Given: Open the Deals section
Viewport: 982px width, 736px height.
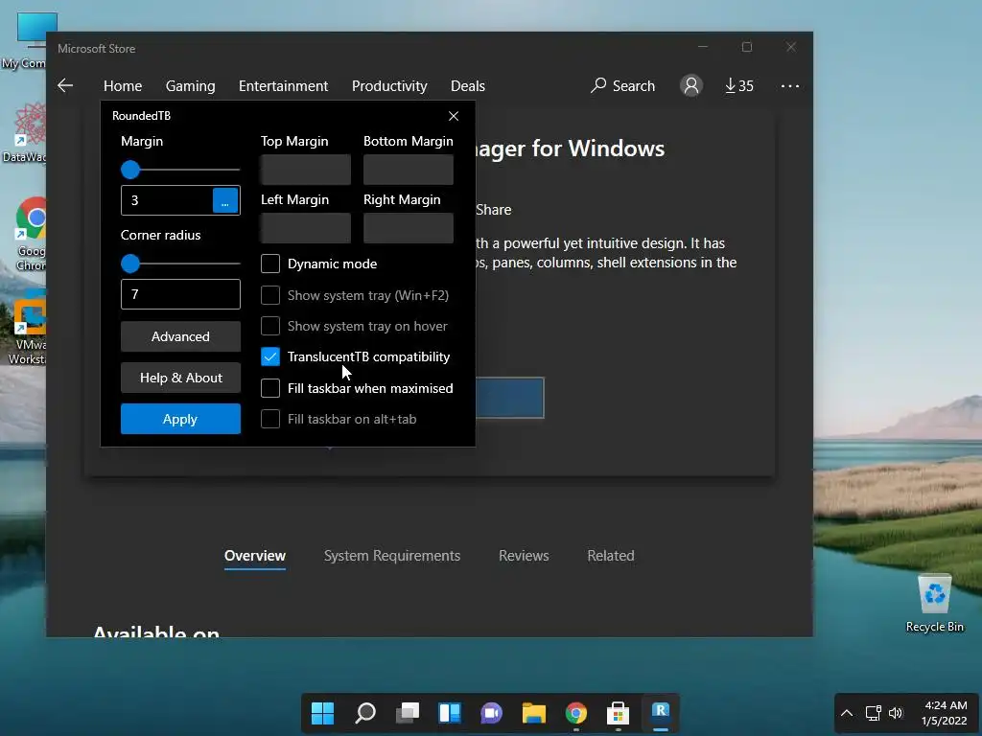Looking at the screenshot, I should pos(468,85).
